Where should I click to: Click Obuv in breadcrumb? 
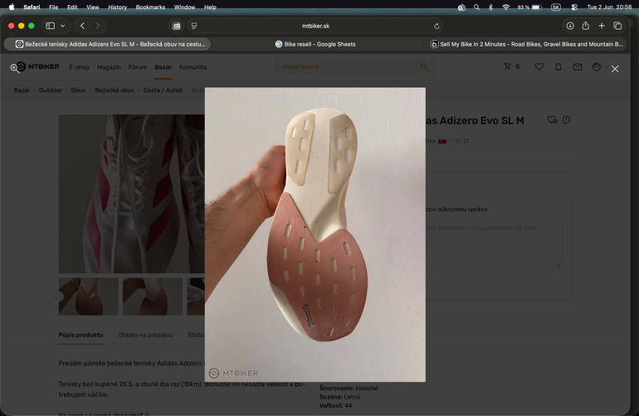[x=78, y=91]
